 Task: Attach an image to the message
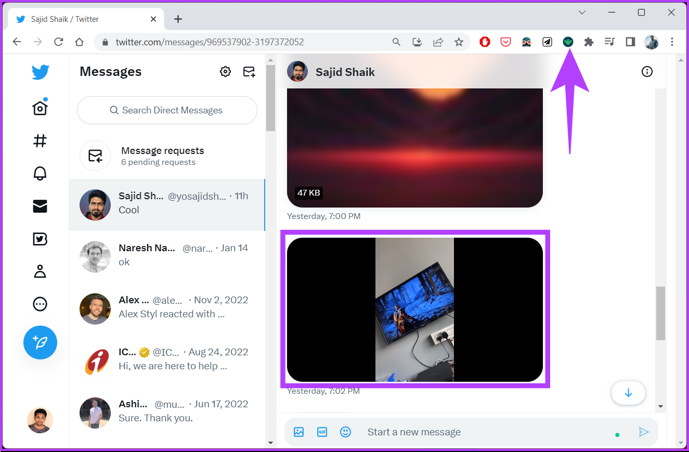click(x=298, y=432)
